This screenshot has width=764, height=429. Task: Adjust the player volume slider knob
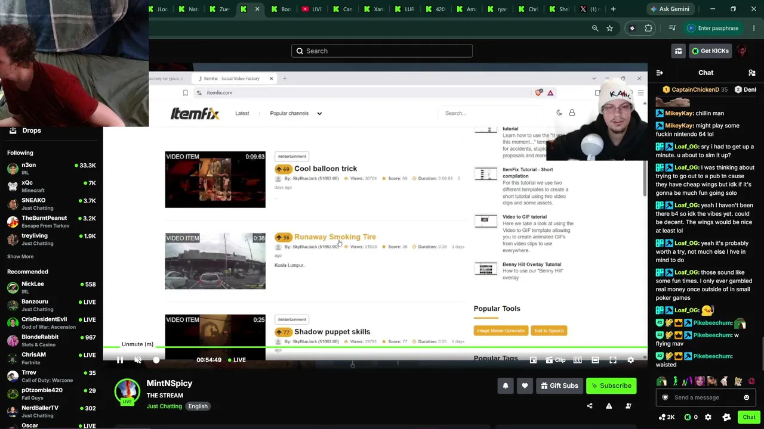pyautogui.click(x=156, y=360)
